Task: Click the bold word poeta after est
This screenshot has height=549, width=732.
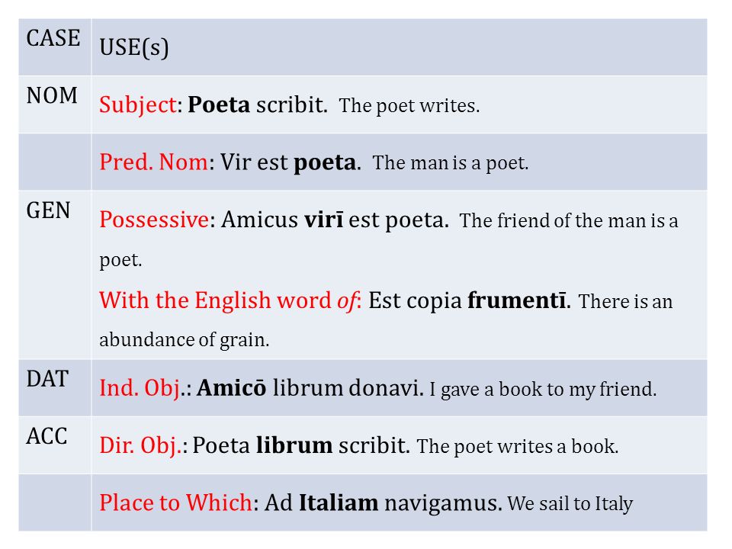Action: pos(325,163)
